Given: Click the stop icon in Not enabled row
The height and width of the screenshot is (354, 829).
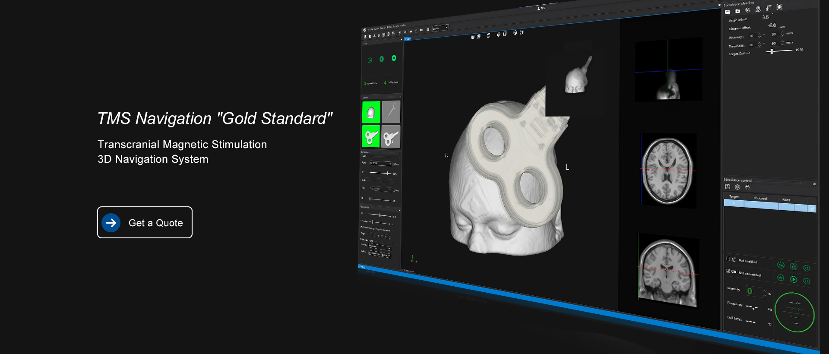Looking at the screenshot, I should click(807, 268).
